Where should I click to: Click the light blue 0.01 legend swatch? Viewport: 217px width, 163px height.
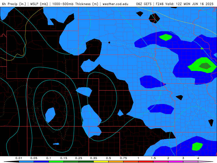[26, 162]
